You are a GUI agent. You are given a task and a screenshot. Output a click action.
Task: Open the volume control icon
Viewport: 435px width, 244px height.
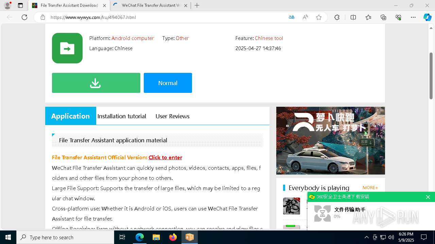391,237
